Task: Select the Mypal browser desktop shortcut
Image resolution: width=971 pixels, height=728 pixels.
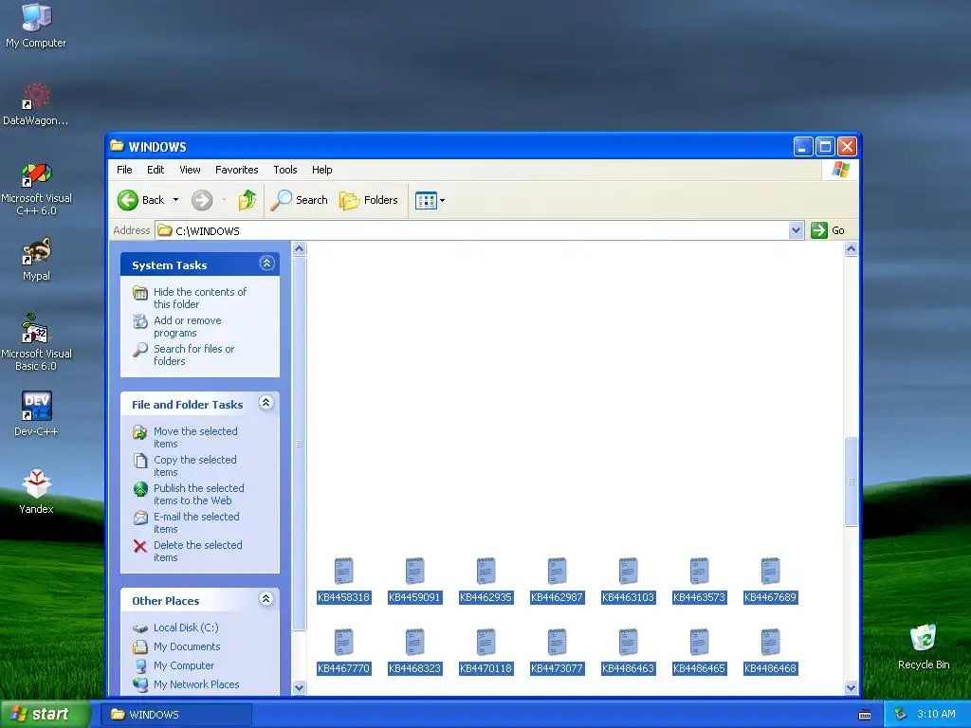Action: point(36,260)
